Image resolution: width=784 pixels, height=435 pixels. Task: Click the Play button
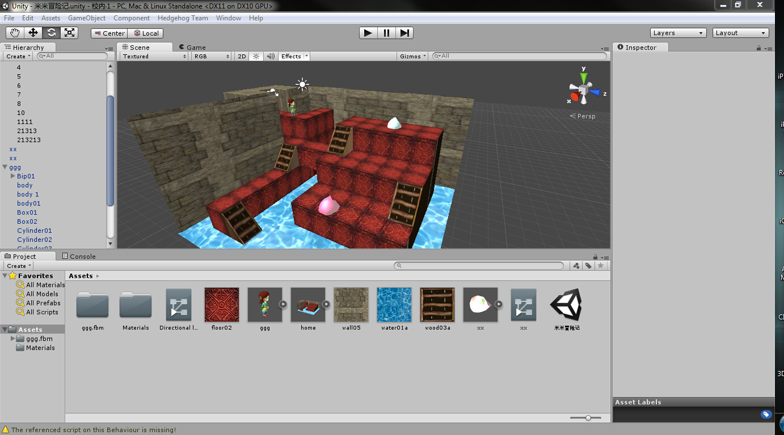point(368,33)
